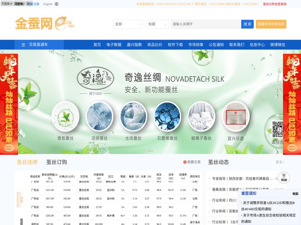Open 商品比价 navigation item
The image size is (301, 225).
tap(155, 45)
